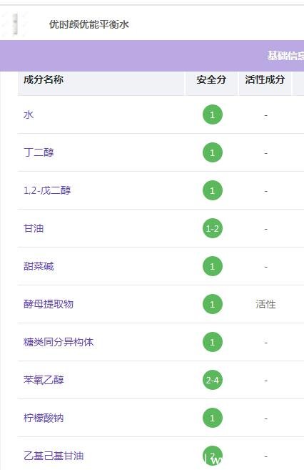Open the 水 ingredient link
304x470 pixels.
29,114
